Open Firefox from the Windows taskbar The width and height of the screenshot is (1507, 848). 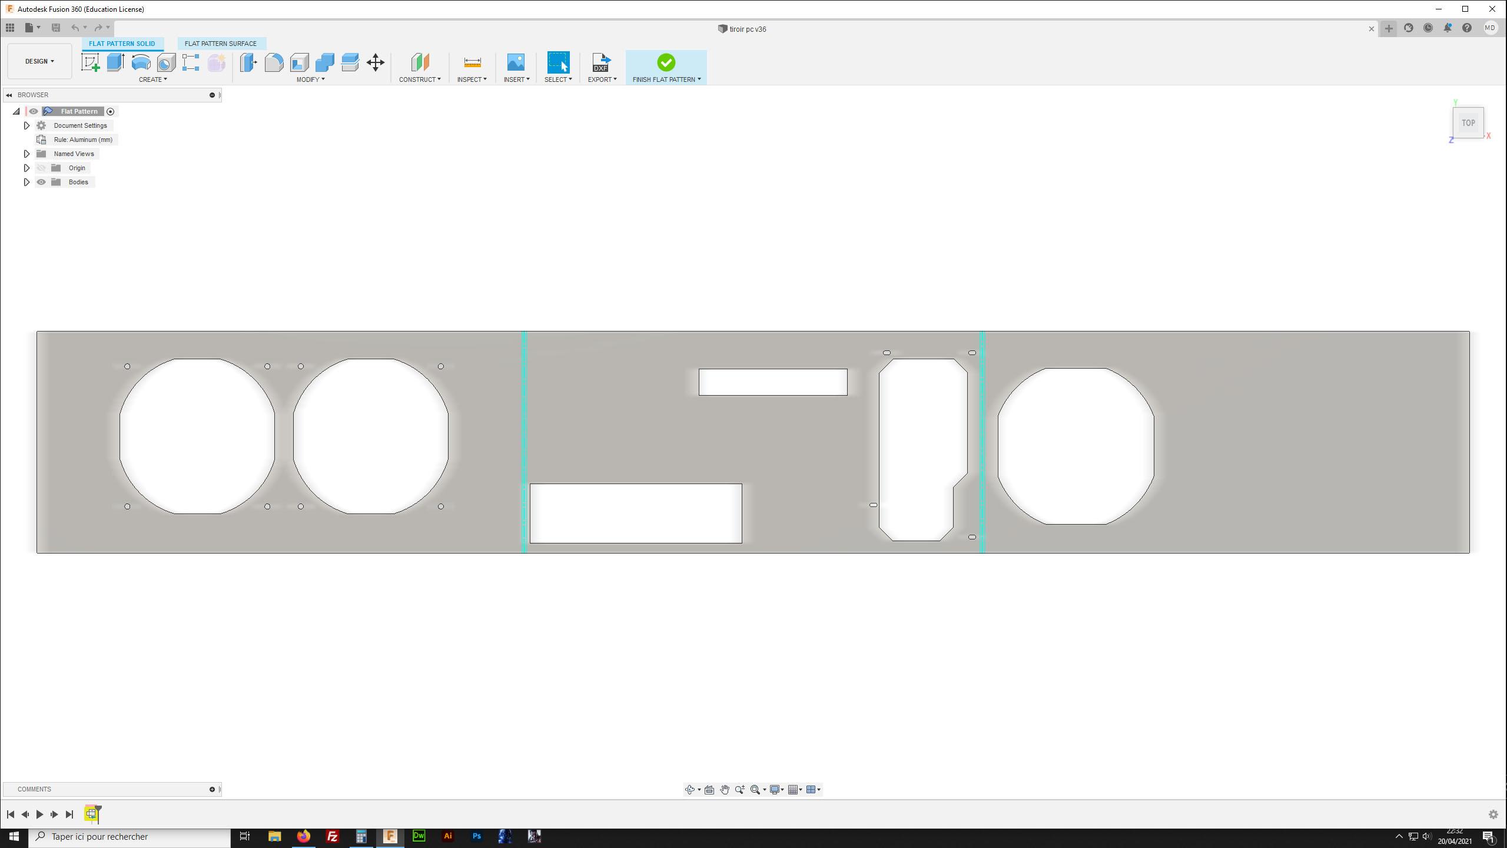click(x=303, y=836)
